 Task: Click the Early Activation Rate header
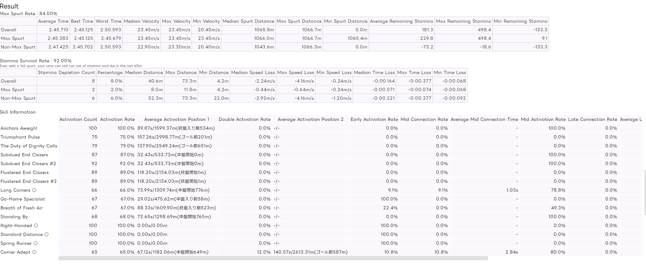(x=374, y=120)
